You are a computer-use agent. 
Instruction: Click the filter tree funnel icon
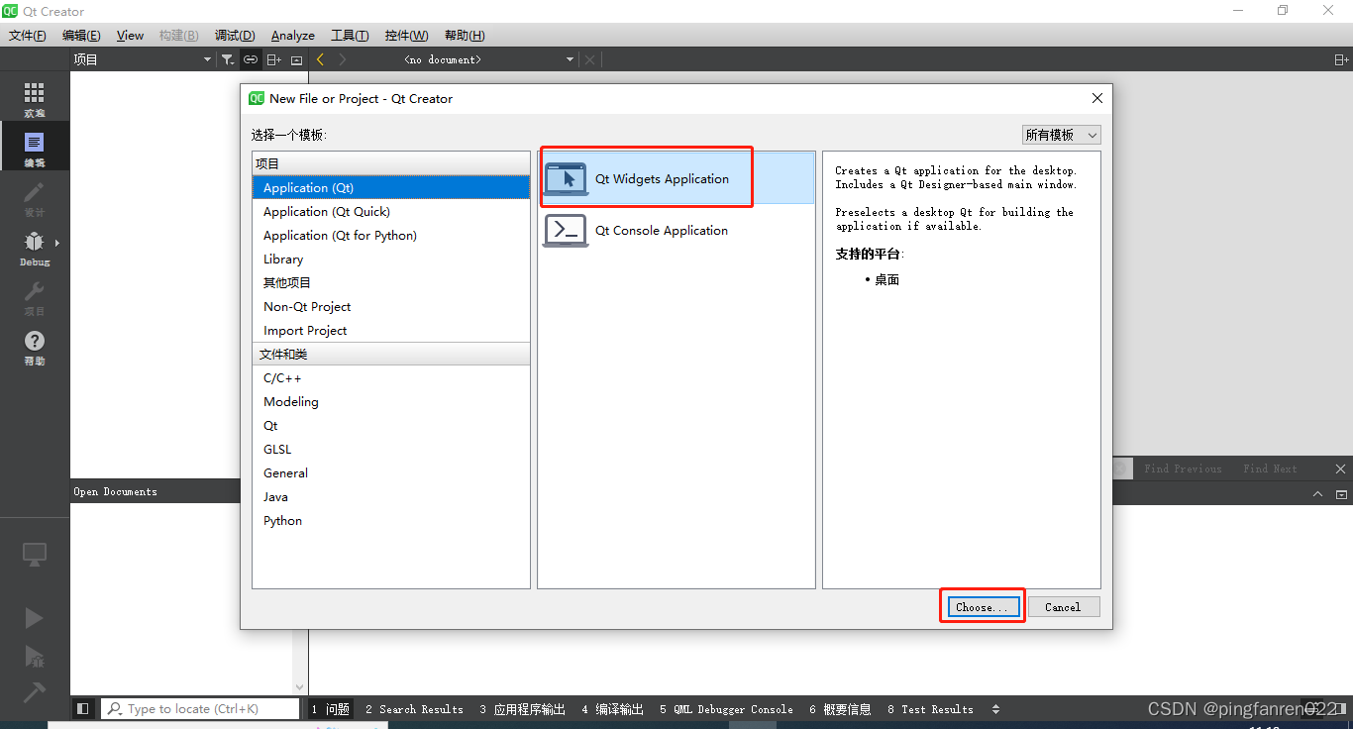pos(228,59)
